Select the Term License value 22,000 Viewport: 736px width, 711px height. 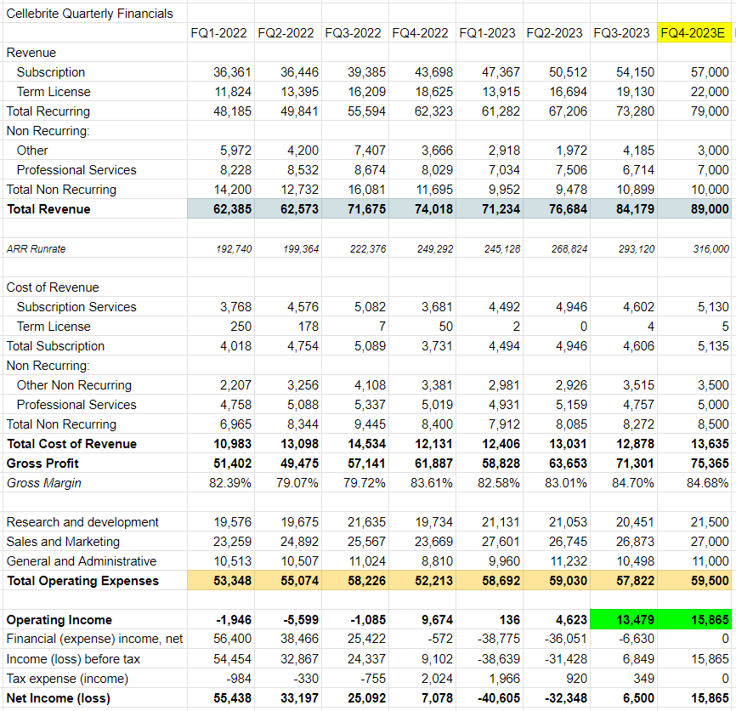705,91
